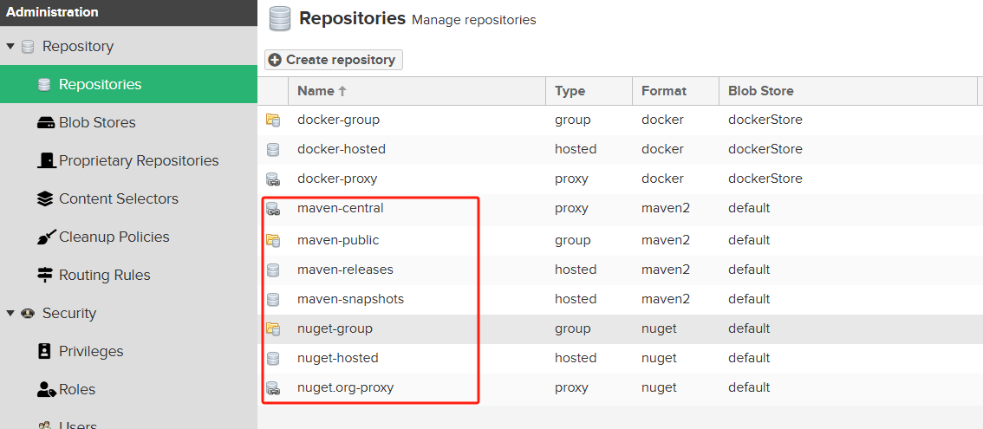
Task: Click the Create repository button
Action: (x=334, y=60)
